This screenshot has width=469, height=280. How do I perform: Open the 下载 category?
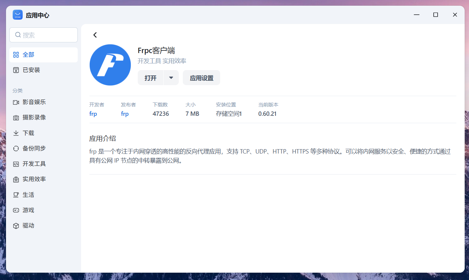[x=43, y=133]
